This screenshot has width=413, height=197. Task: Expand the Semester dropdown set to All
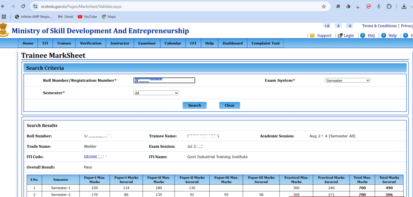tap(156, 93)
